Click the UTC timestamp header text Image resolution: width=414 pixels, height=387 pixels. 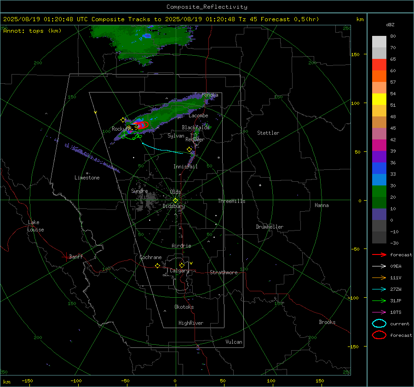tap(161, 19)
